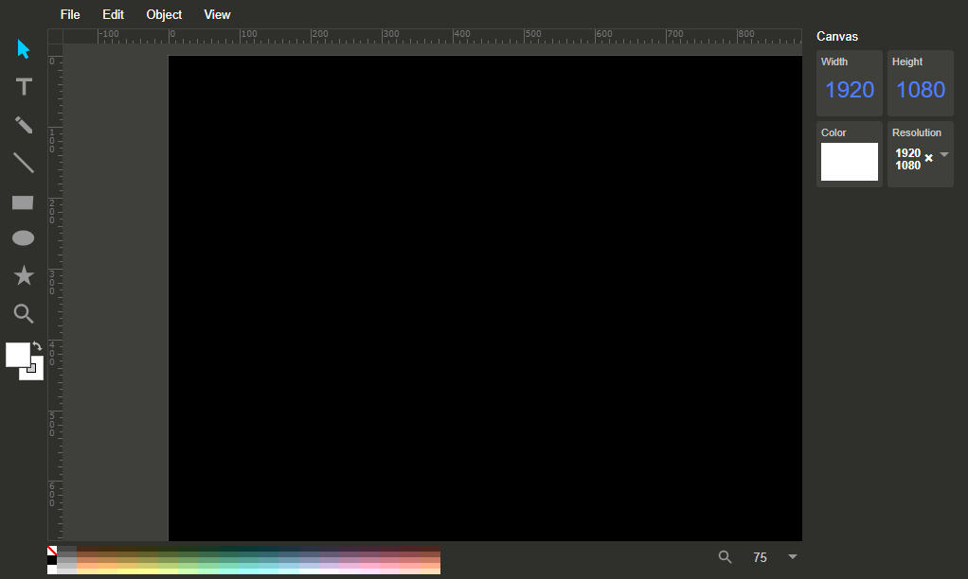Click the Canvas panel heading
This screenshot has width=968, height=579.
point(837,36)
